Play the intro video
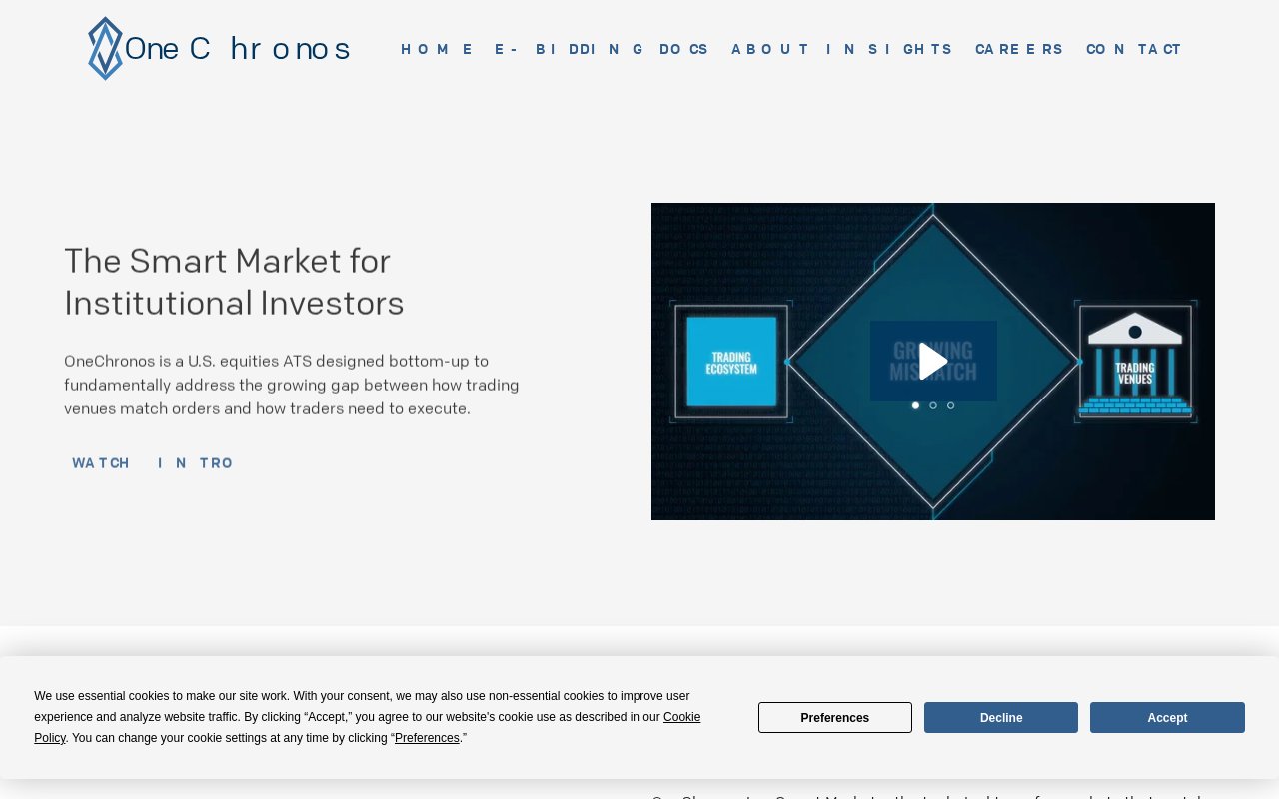The width and height of the screenshot is (1279, 799). pos(933,361)
